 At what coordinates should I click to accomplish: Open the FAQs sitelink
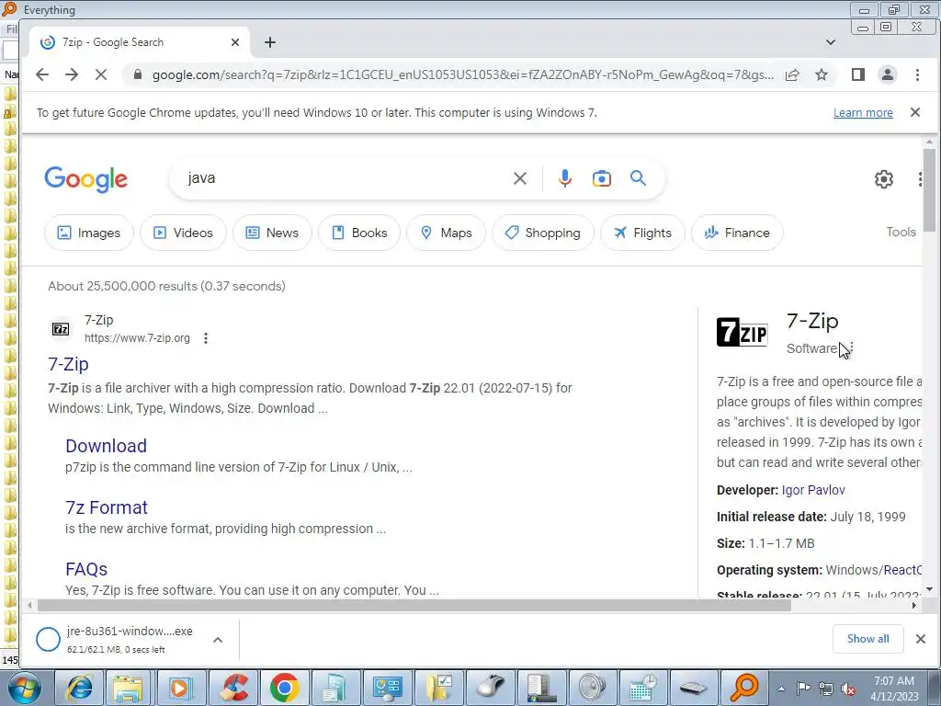86,568
